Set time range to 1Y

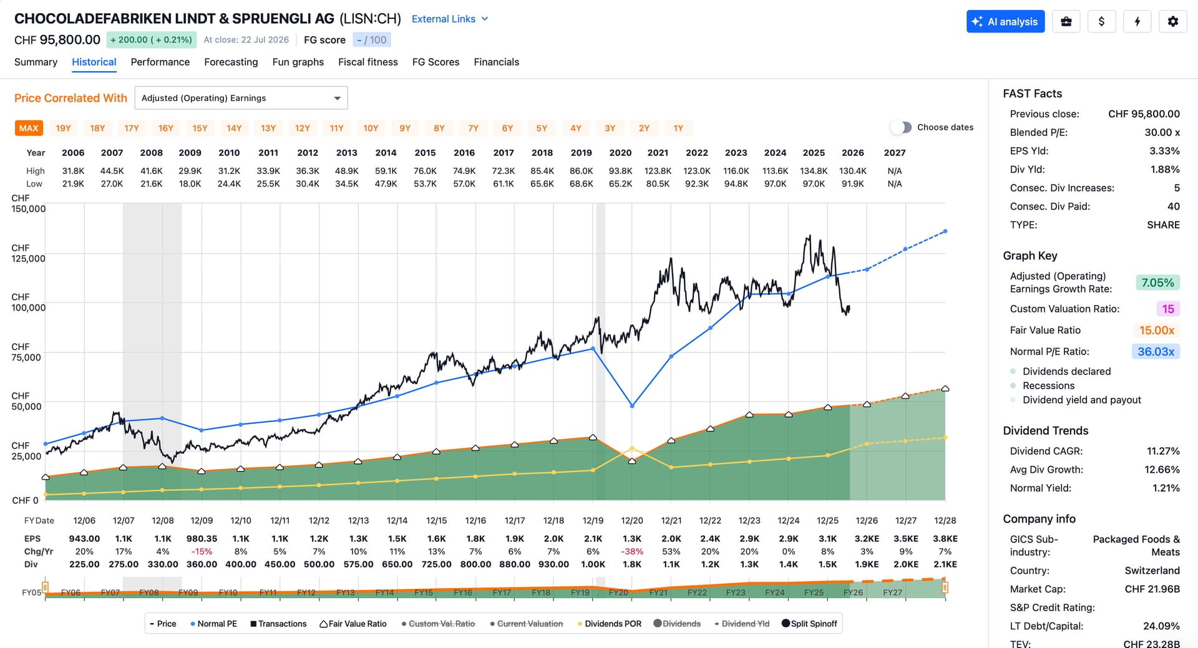click(x=678, y=128)
